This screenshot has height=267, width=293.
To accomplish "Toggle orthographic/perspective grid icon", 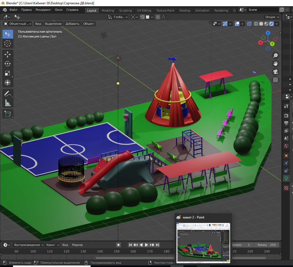I will point(275,80).
